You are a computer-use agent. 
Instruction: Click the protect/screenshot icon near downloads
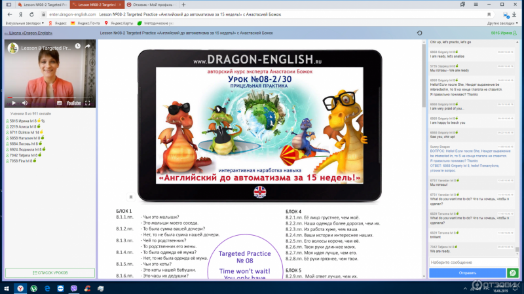(x=506, y=14)
